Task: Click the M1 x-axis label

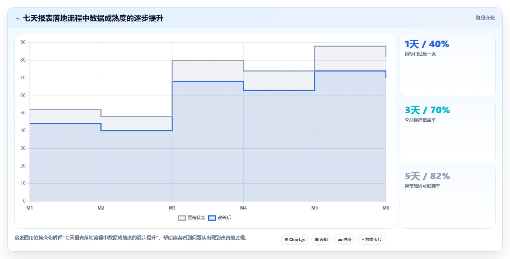Action: coord(30,208)
